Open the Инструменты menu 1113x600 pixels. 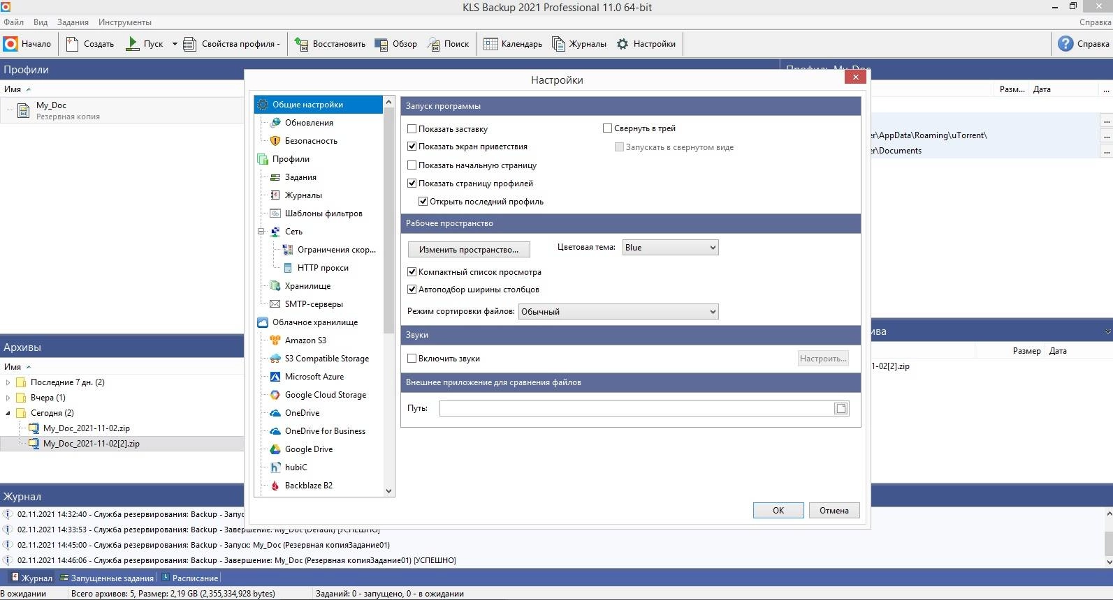[125, 22]
